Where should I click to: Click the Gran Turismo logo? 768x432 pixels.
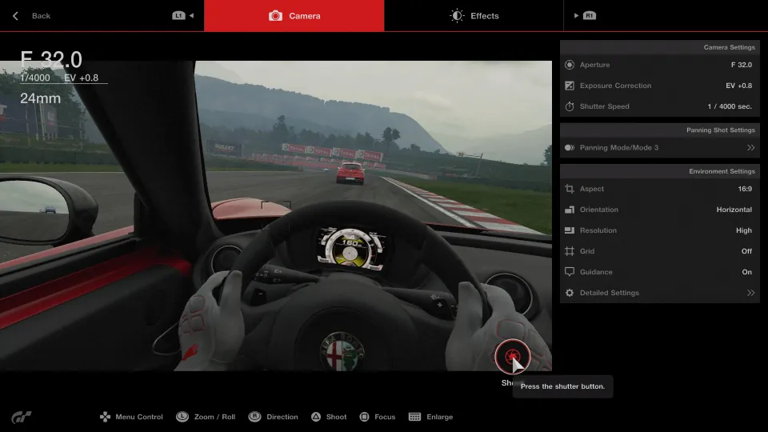coord(21,417)
